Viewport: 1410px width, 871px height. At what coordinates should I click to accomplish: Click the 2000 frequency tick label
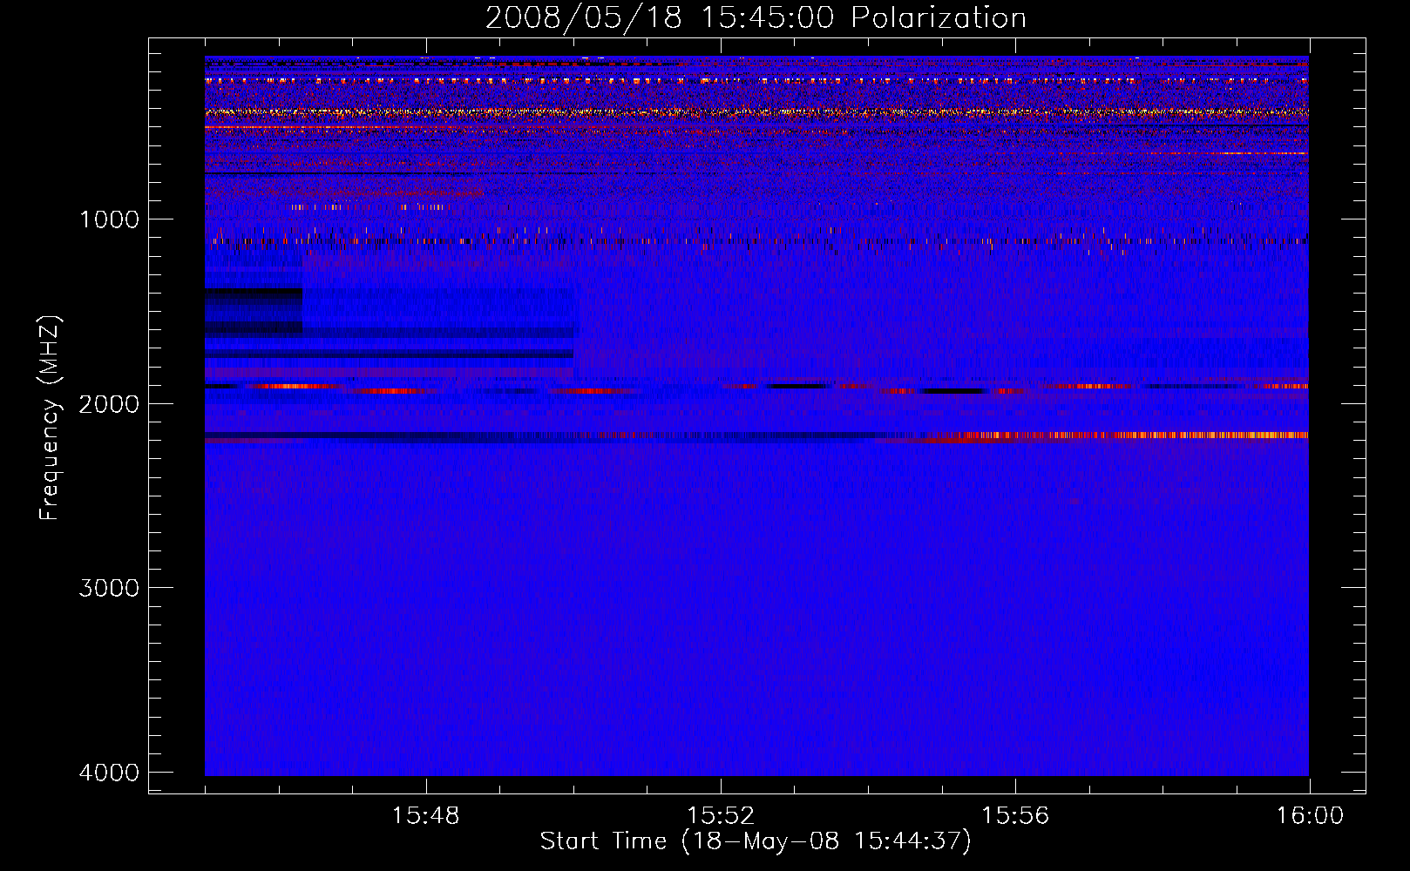click(x=109, y=404)
